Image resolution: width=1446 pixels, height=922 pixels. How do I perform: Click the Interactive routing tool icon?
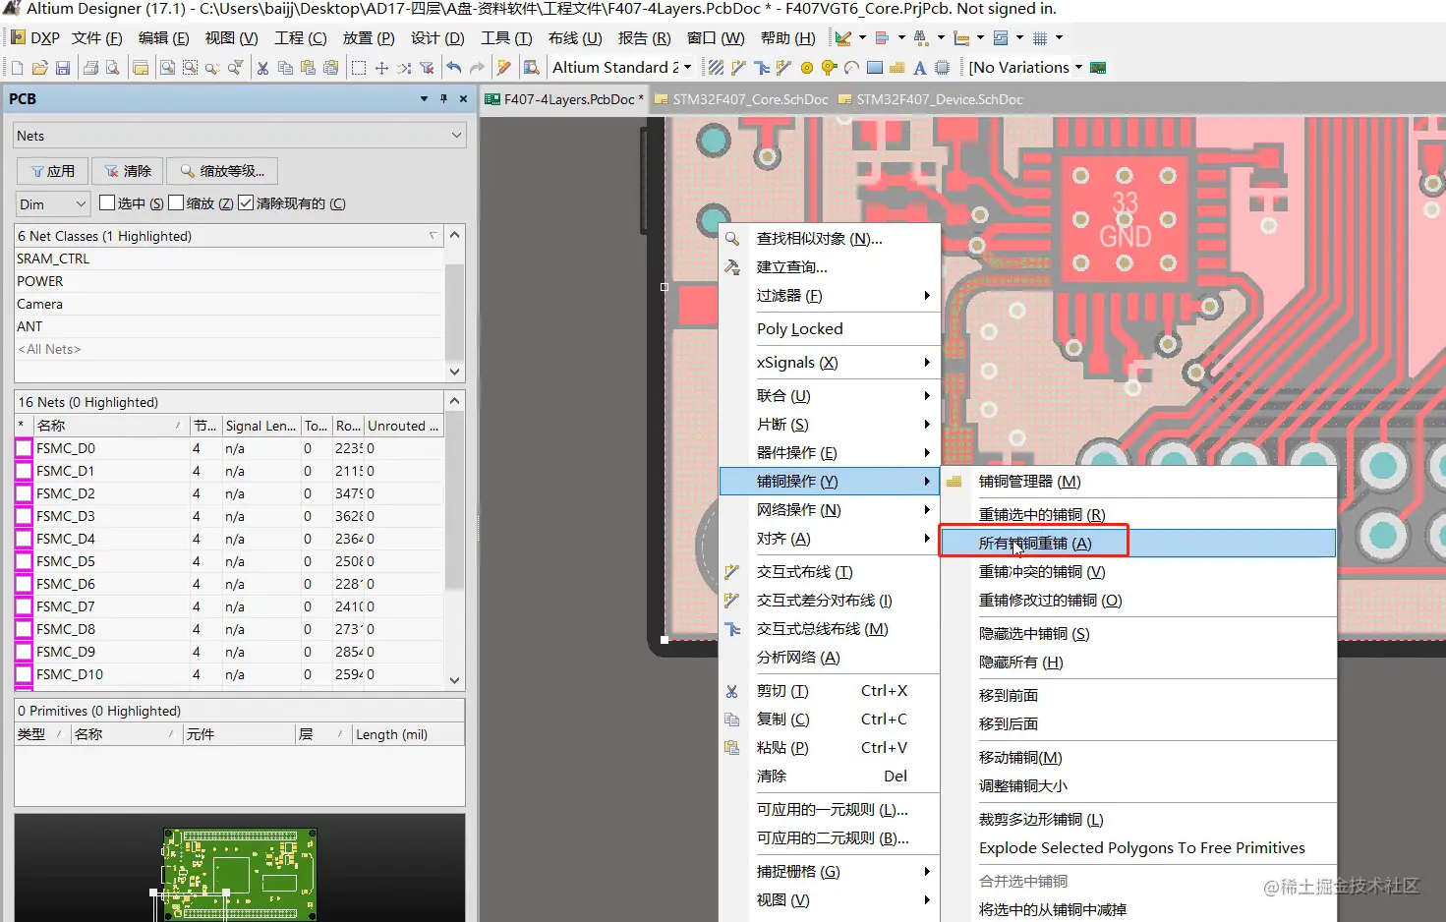(738, 68)
